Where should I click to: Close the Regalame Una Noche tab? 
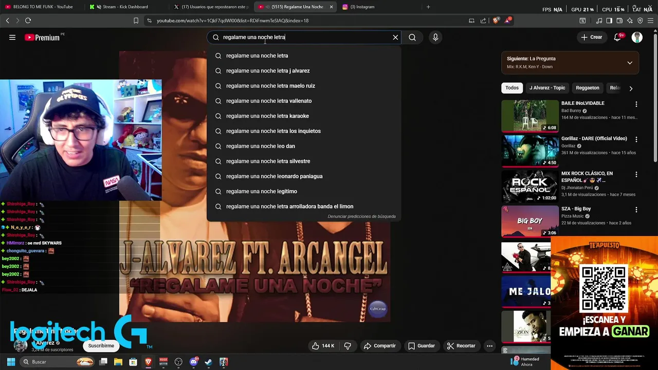[x=331, y=7]
